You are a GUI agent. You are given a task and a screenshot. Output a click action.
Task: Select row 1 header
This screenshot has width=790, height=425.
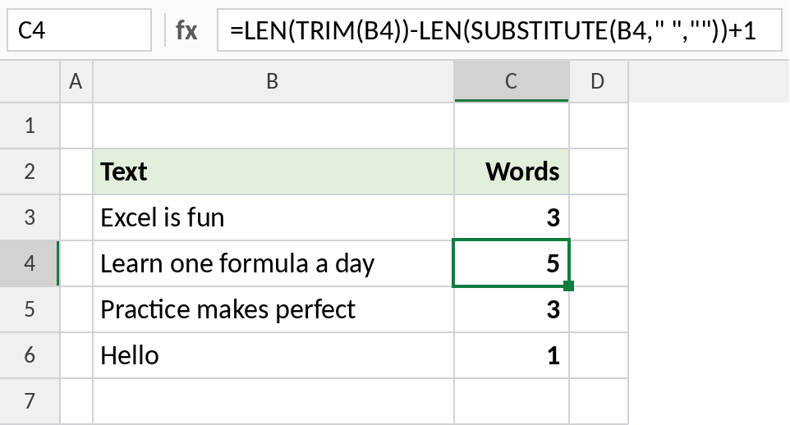(x=30, y=126)
